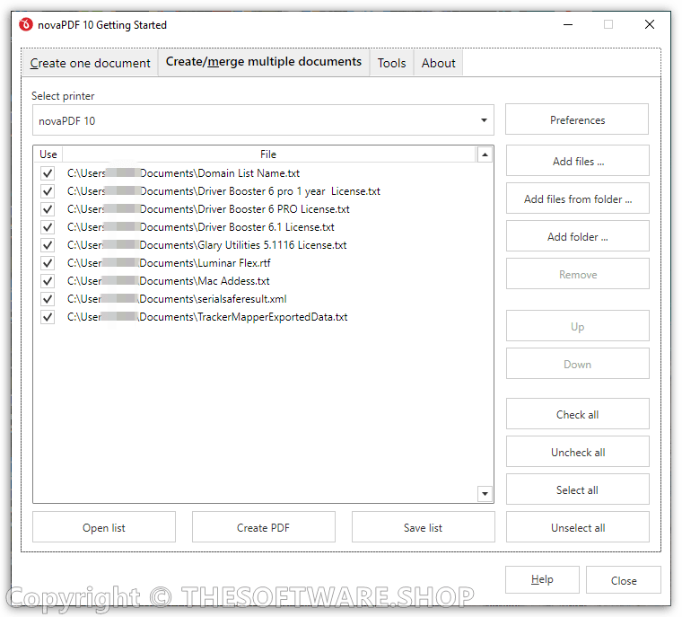Toggle TrackerMapperExportedData.txt checkbox
The width and height of the screenshot is (682, 617).
click(48, 317)
